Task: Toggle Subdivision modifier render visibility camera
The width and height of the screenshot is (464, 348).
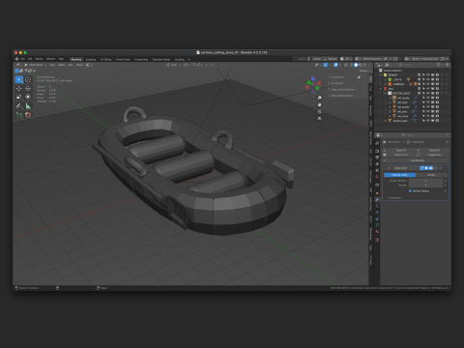Action: click(x=431, y=168)
